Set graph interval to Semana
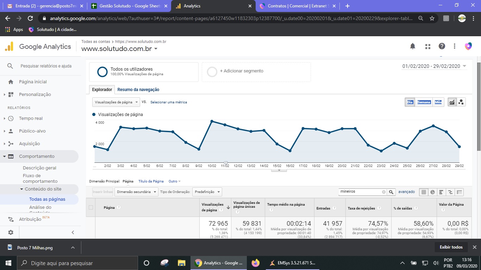Viewport: 481px width, 270px height. (x=424, y=102)
